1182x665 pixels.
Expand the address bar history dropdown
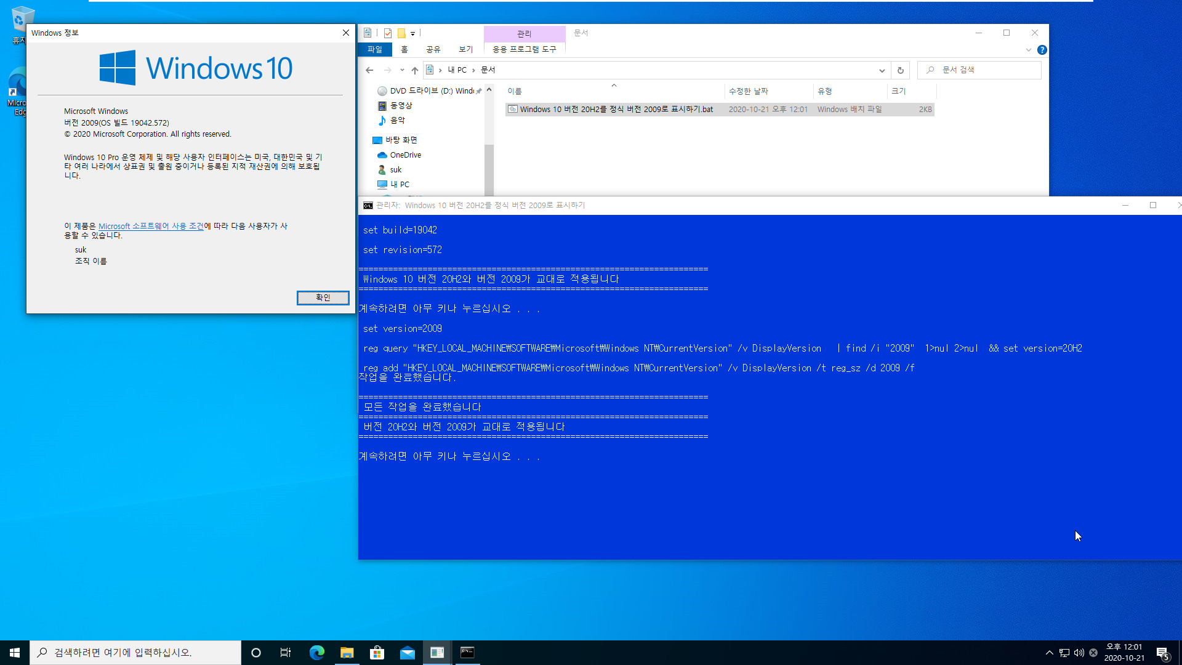[882, 70]
